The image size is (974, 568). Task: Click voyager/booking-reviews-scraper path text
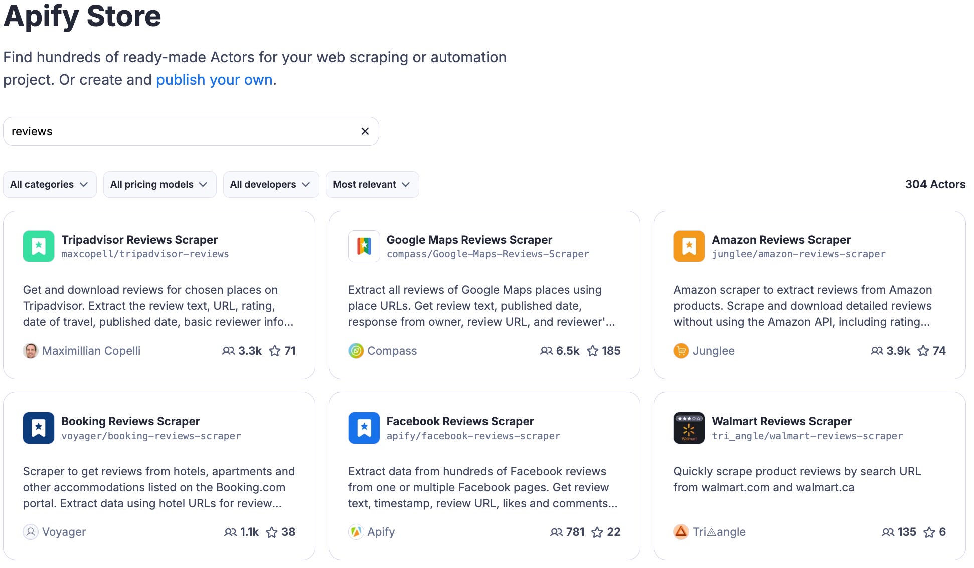(x=151, y=436)
